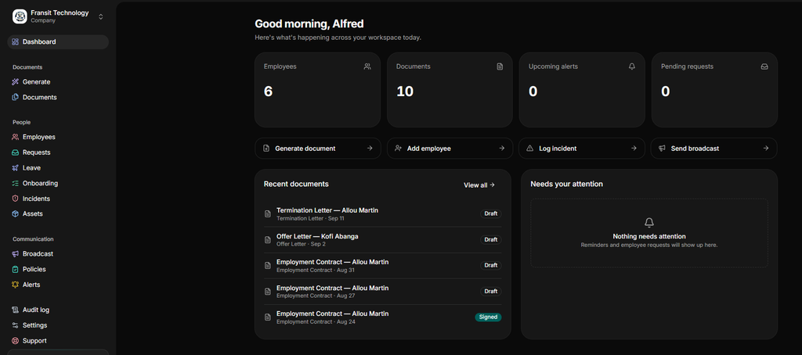This screenshot has width=802, height=355.
Task: Click the Signed status badge
Action: pos(488,317)
